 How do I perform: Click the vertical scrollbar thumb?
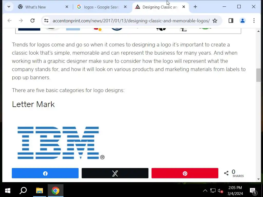(x=258, y=75)
